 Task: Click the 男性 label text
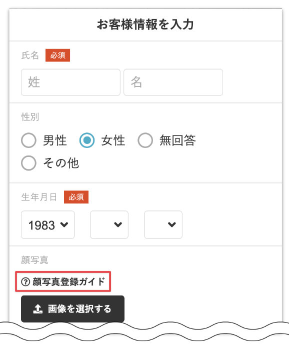(x=55, y=140)
